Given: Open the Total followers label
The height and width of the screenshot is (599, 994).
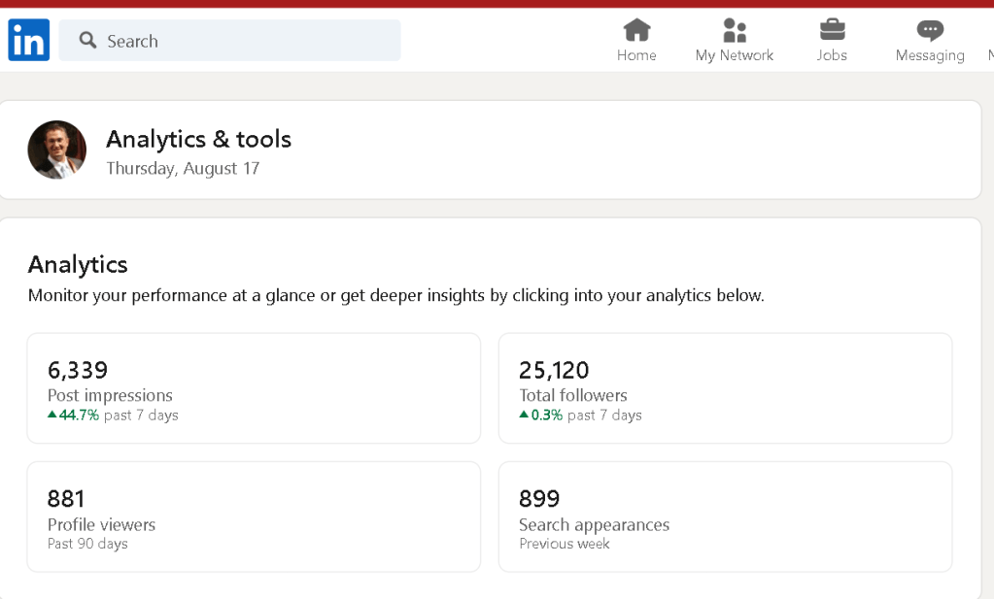Looking at the screenshot, I should 573,395.
